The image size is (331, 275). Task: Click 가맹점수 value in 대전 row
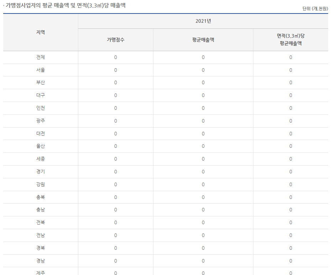tap(115, 134)
